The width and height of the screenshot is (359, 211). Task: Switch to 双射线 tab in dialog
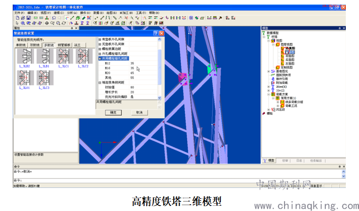click(x=35, y=45)
